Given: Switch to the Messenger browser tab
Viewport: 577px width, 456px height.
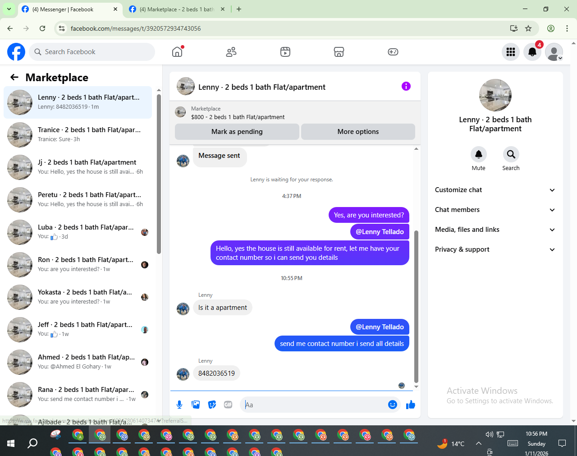Looking at the screenshot, I should tap(70, 9).
